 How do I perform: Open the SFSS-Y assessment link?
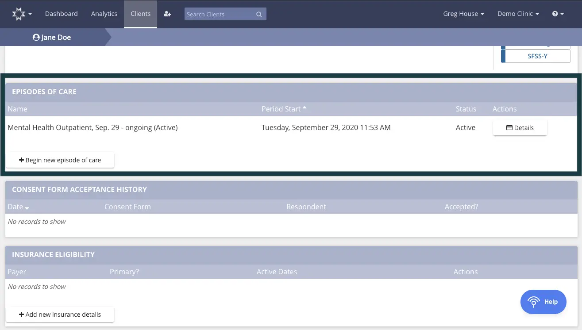click(x=537, y=56)
